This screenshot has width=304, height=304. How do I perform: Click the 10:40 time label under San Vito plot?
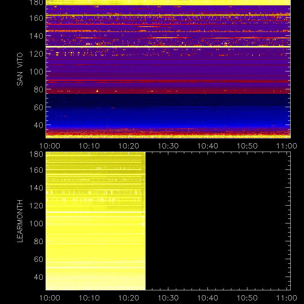[x=207, y=146]
